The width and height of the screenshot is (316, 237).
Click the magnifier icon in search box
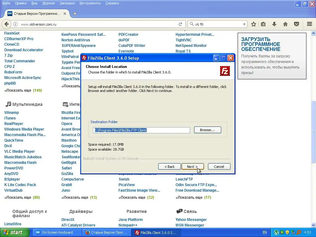coord(192,24)
